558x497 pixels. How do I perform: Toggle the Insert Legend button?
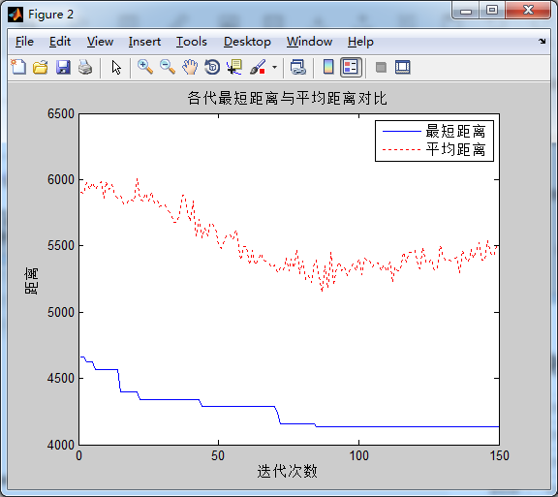click(x=351, y=67)
